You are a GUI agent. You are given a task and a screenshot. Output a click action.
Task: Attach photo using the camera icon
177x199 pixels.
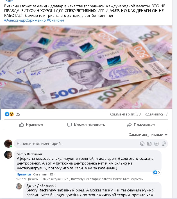pyautogui.click(x=149, y=144)
